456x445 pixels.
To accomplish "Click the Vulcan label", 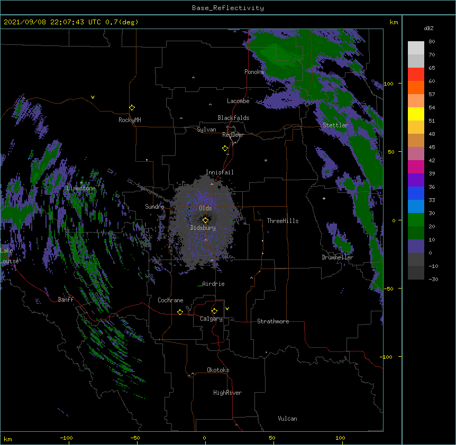I will [287, 419].
